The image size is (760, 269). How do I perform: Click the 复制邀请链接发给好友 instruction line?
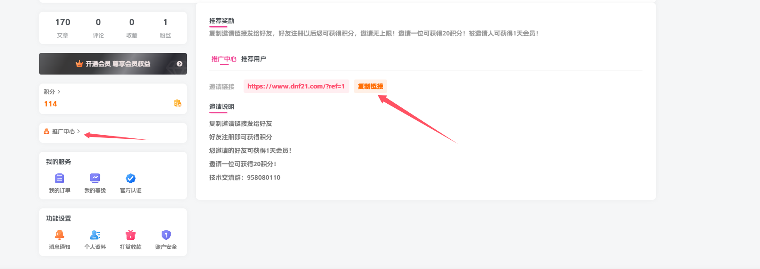point(240,123)
